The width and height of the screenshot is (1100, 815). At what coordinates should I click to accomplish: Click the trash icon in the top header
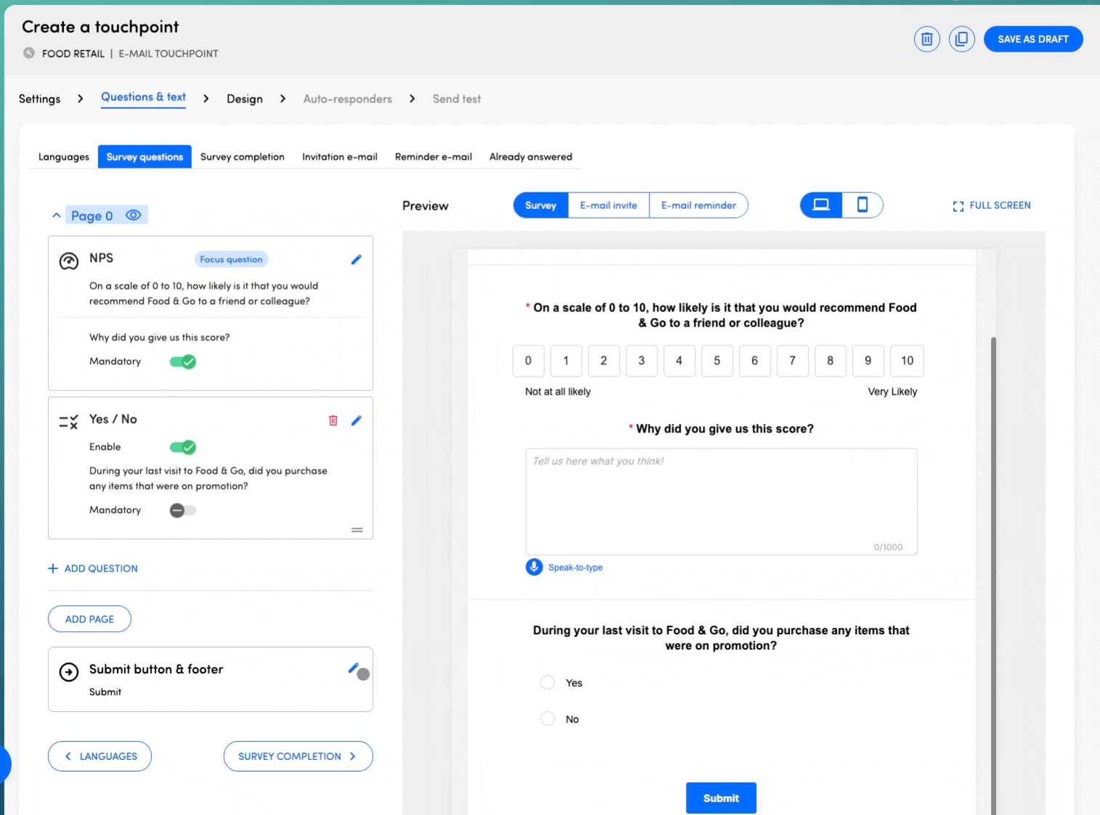click(x=926, y=39)
